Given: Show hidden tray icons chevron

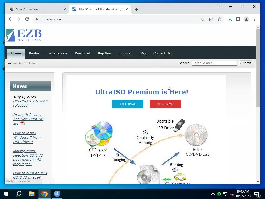Looking at the screenshot, I should pos(213,194).
